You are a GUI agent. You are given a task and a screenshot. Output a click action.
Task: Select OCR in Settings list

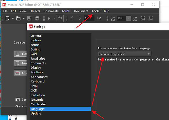tap(61, 90)
